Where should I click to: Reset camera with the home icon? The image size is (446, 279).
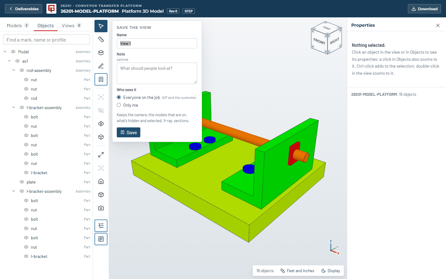click(x=101, y=181)
